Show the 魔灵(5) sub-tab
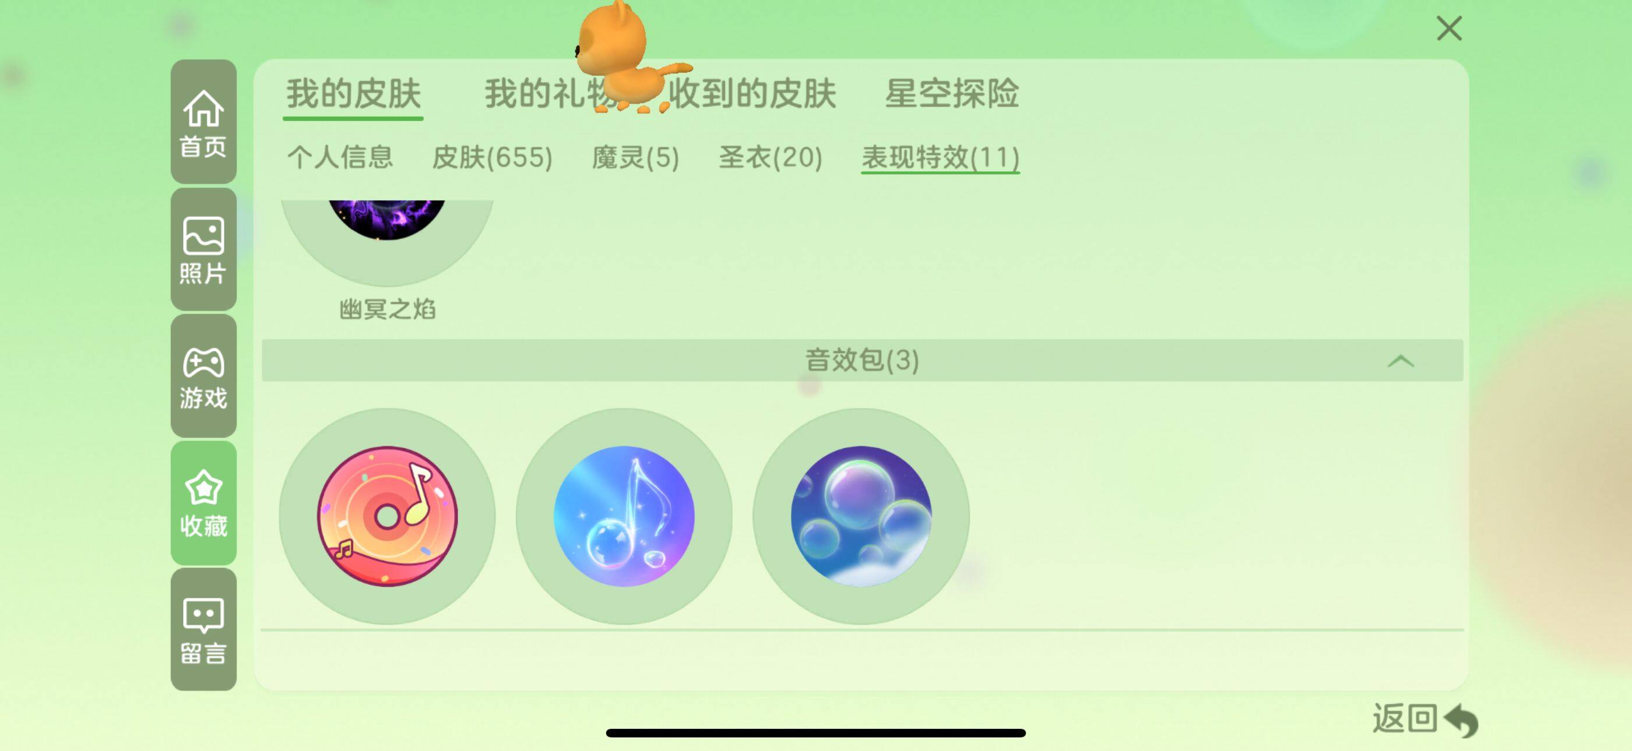 tap(635, 157)
